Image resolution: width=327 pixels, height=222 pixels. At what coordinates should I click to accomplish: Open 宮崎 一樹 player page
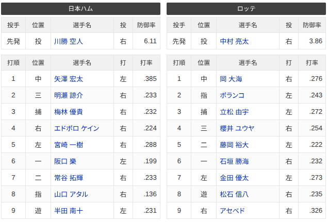tap(69, 145)
